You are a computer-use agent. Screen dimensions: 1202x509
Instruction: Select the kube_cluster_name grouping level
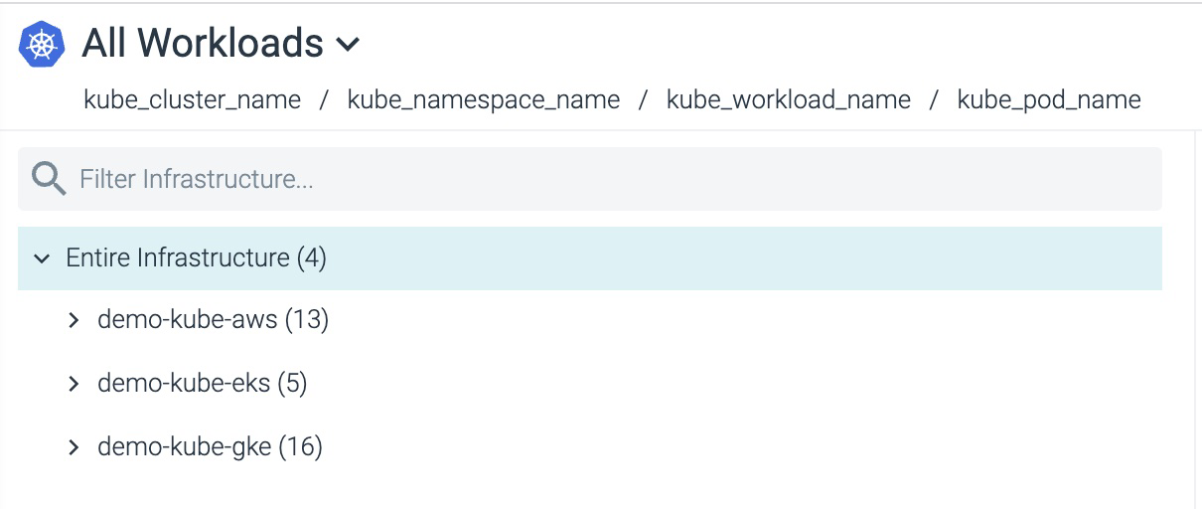coord(193,100)
